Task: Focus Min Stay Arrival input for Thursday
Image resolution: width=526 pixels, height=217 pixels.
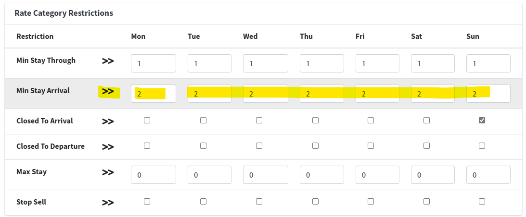Action: pos(321,94)
